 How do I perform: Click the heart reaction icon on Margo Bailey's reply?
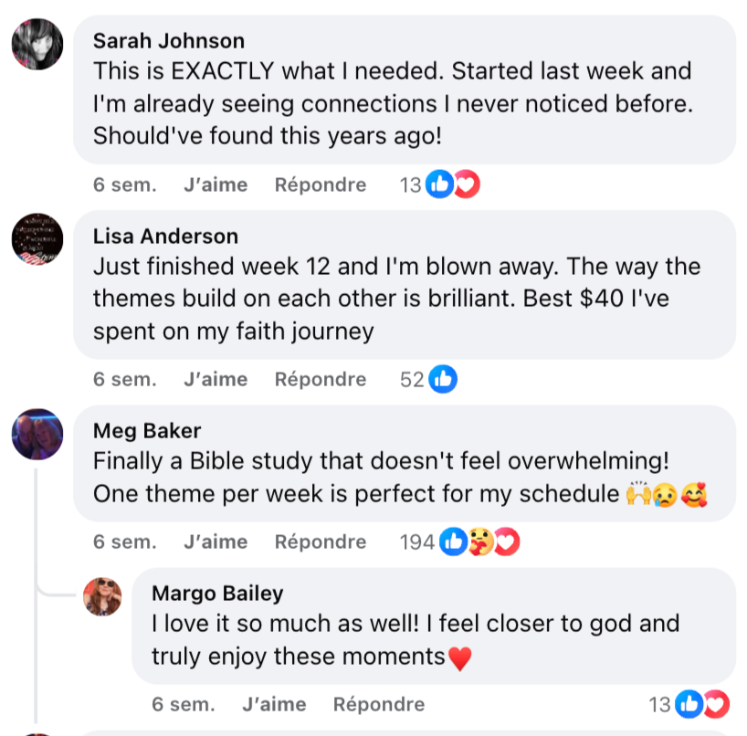click(x=715, y=704)
